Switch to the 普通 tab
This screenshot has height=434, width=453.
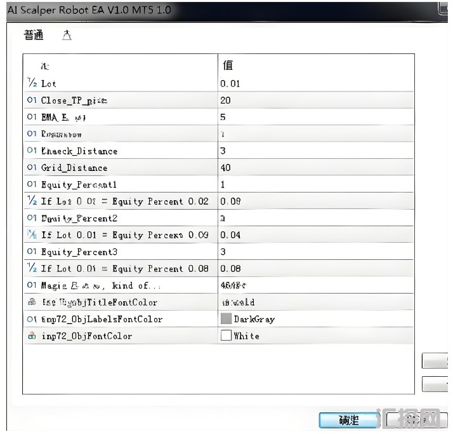(34, 36)
